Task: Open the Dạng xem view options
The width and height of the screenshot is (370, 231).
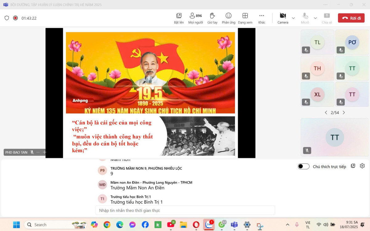Action: tap(245, 18)
